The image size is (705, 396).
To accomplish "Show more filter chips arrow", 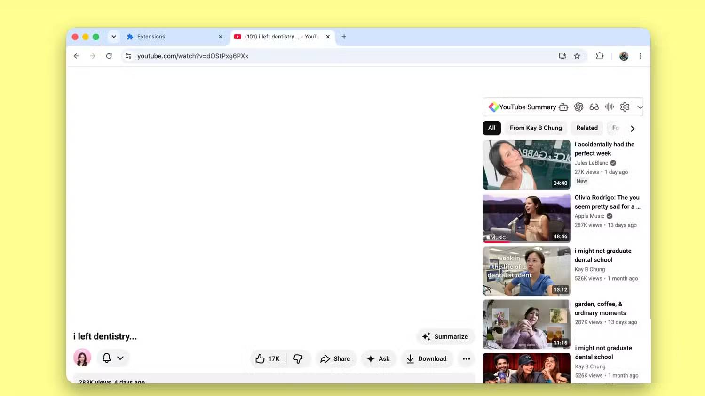I will tap(633, 128).
